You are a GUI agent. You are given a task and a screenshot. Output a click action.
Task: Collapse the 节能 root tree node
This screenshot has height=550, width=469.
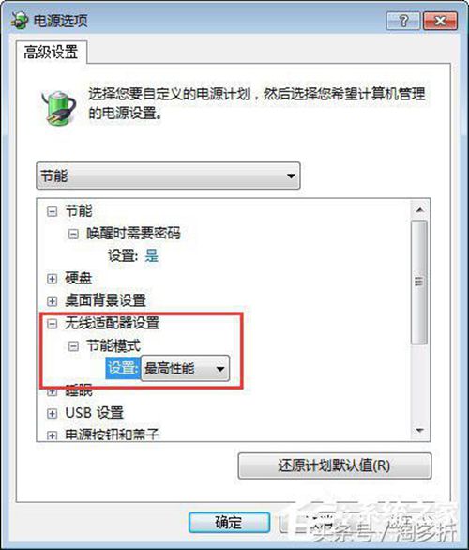click(52, 211)
